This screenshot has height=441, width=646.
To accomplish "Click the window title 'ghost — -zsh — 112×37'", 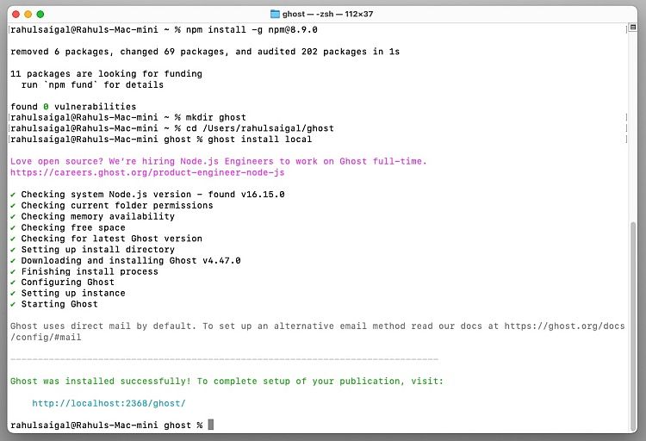I will 327,14.
